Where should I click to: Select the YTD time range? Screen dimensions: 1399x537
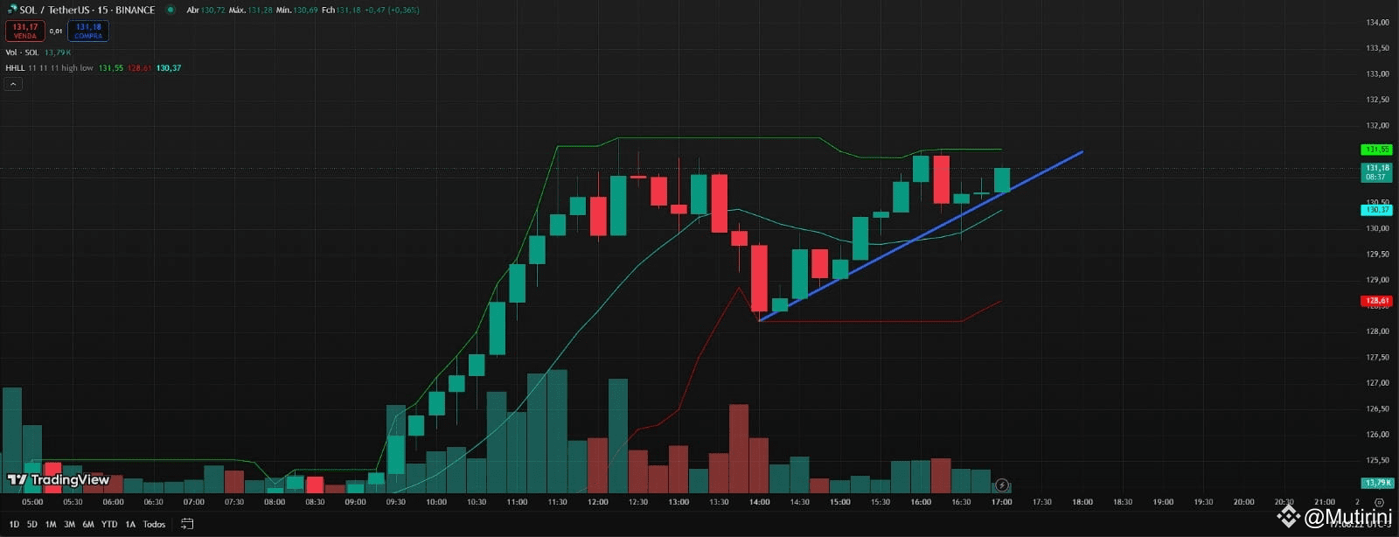tap(109, 524)
